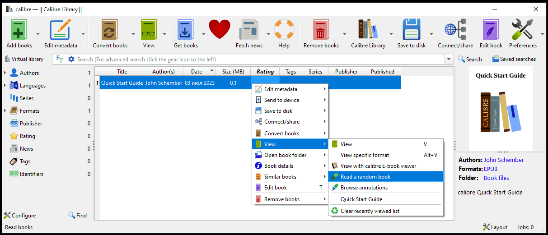This screenshot has height=235, width=548.
Task: Click the Convert books toolbar icon
Action: [x=110, y=30]
